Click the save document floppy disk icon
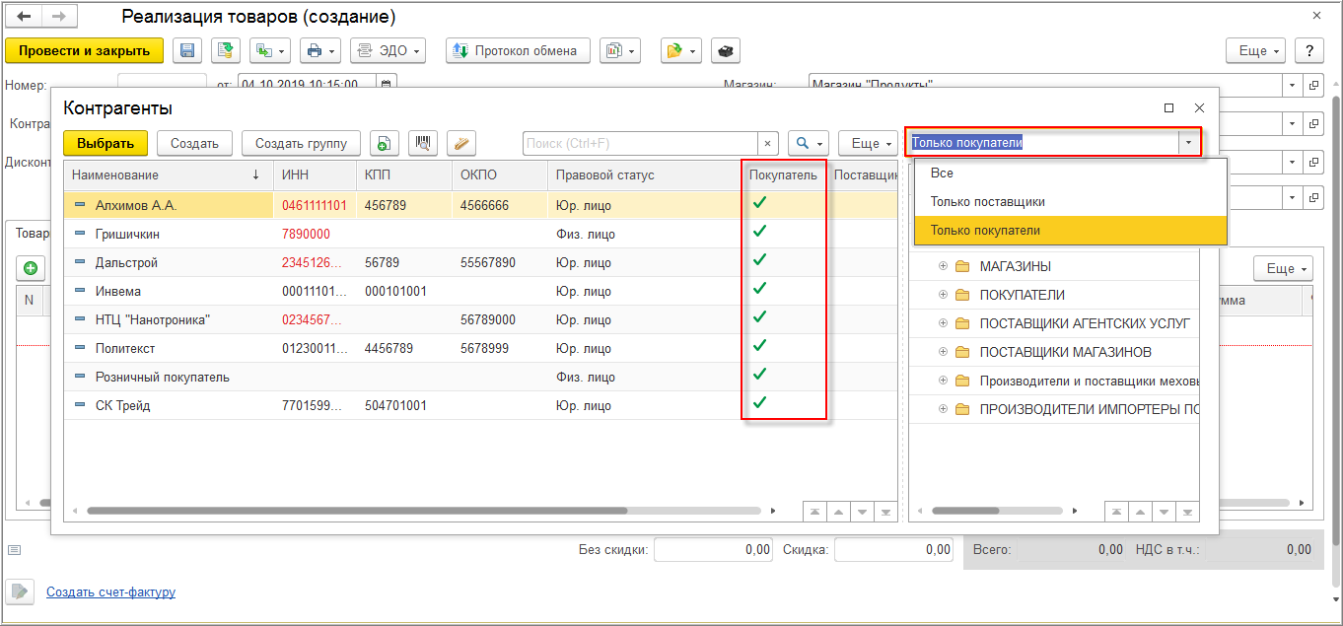 pos(187,50)
